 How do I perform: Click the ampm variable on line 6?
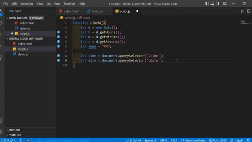[x=92, y=47]
